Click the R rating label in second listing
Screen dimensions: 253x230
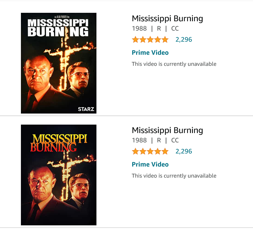tap(159, 140)
